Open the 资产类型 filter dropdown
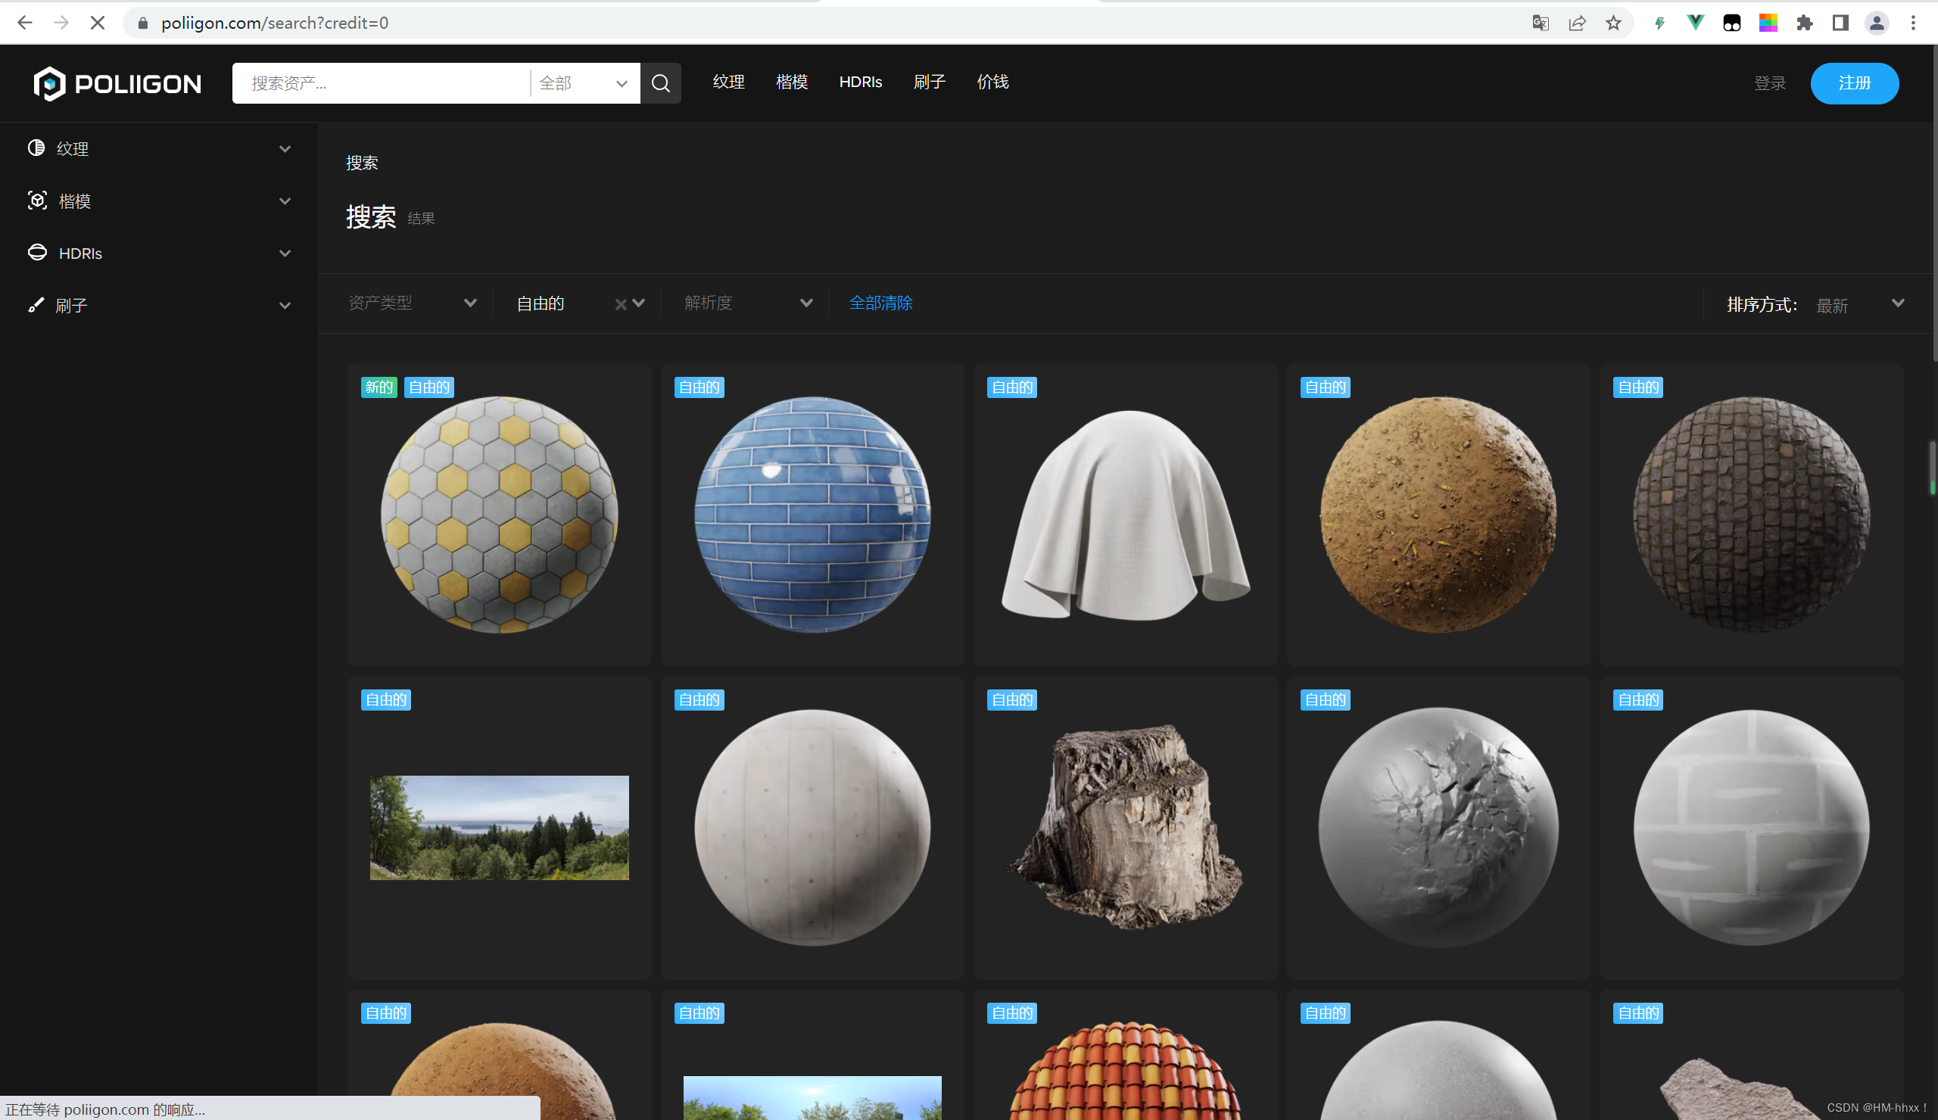Screen dimensions: 1938x1120 [413, 303]
